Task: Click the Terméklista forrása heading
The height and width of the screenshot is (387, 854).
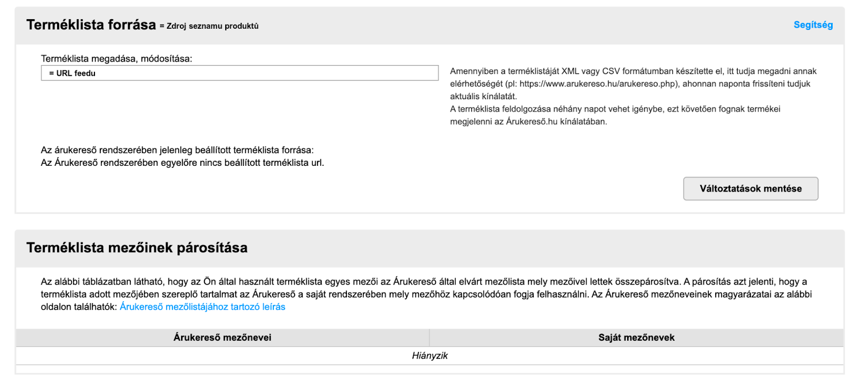Action: [x=91, y=25]
